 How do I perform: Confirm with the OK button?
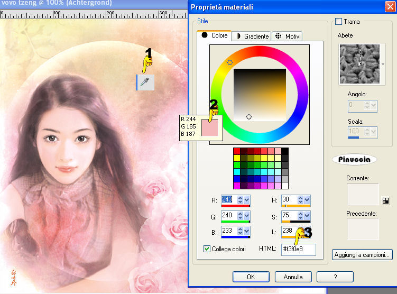pos(251,277)
